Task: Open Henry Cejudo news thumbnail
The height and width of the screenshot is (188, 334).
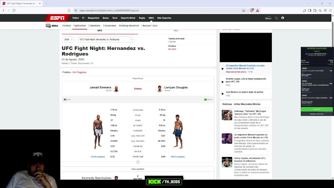Action: pyautogui.click(x=227, y=162)
